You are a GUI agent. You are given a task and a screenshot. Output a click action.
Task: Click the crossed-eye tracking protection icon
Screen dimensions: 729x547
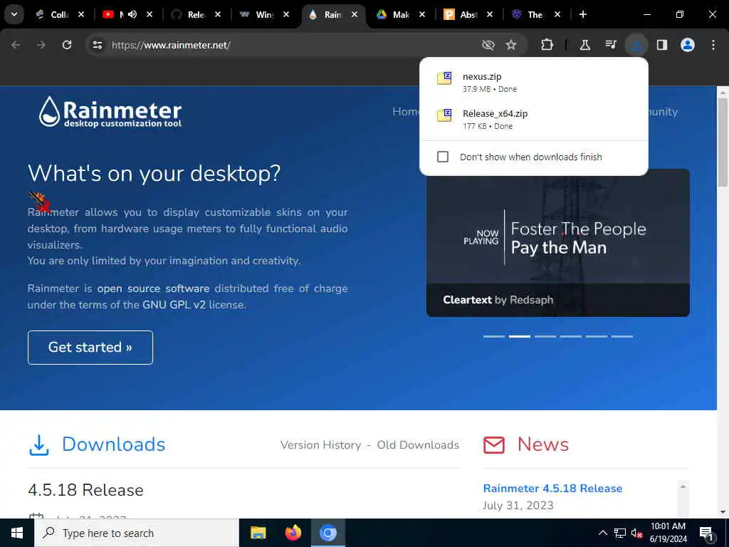coord(488,45)
